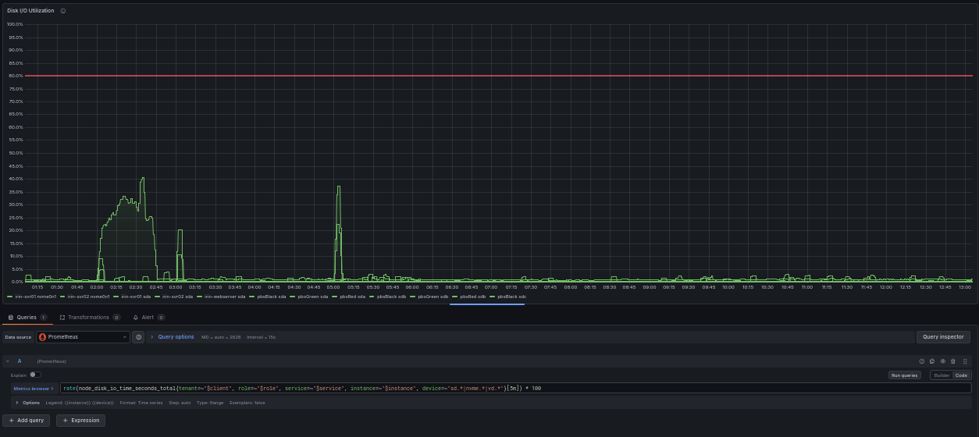Click the legend horizontal scrollbar
This screenshot has width=979, height=437.
coord(487,304)
